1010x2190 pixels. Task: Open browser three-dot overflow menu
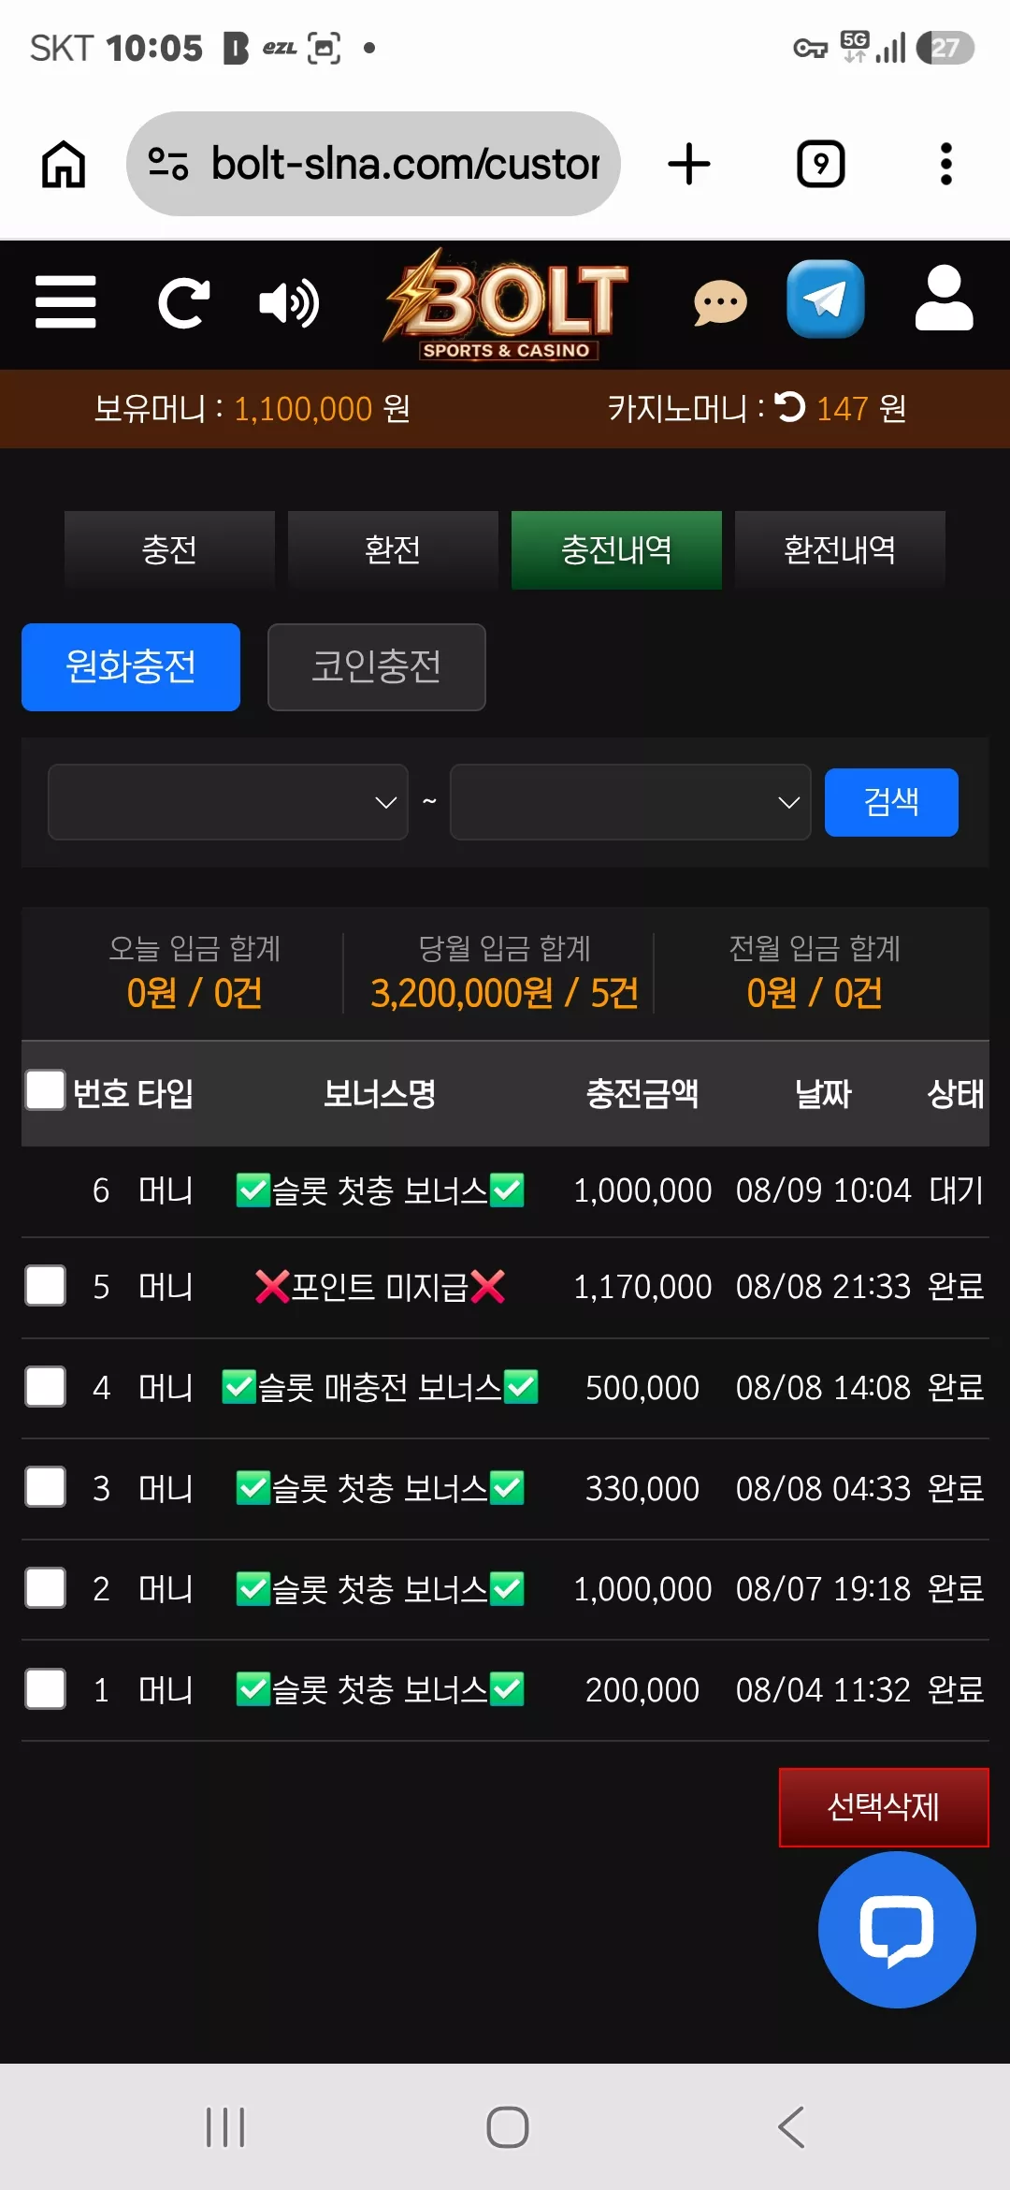point(946,164)
